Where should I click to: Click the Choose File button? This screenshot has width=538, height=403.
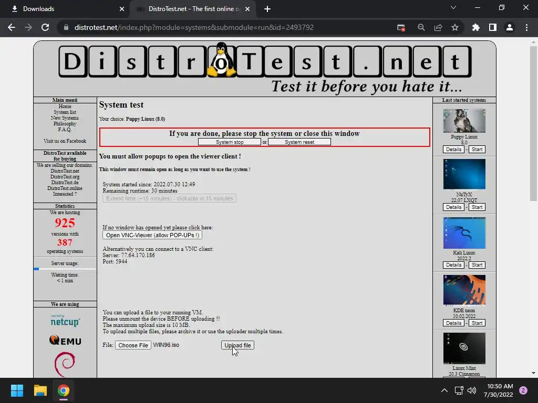[x=133, y=345]
